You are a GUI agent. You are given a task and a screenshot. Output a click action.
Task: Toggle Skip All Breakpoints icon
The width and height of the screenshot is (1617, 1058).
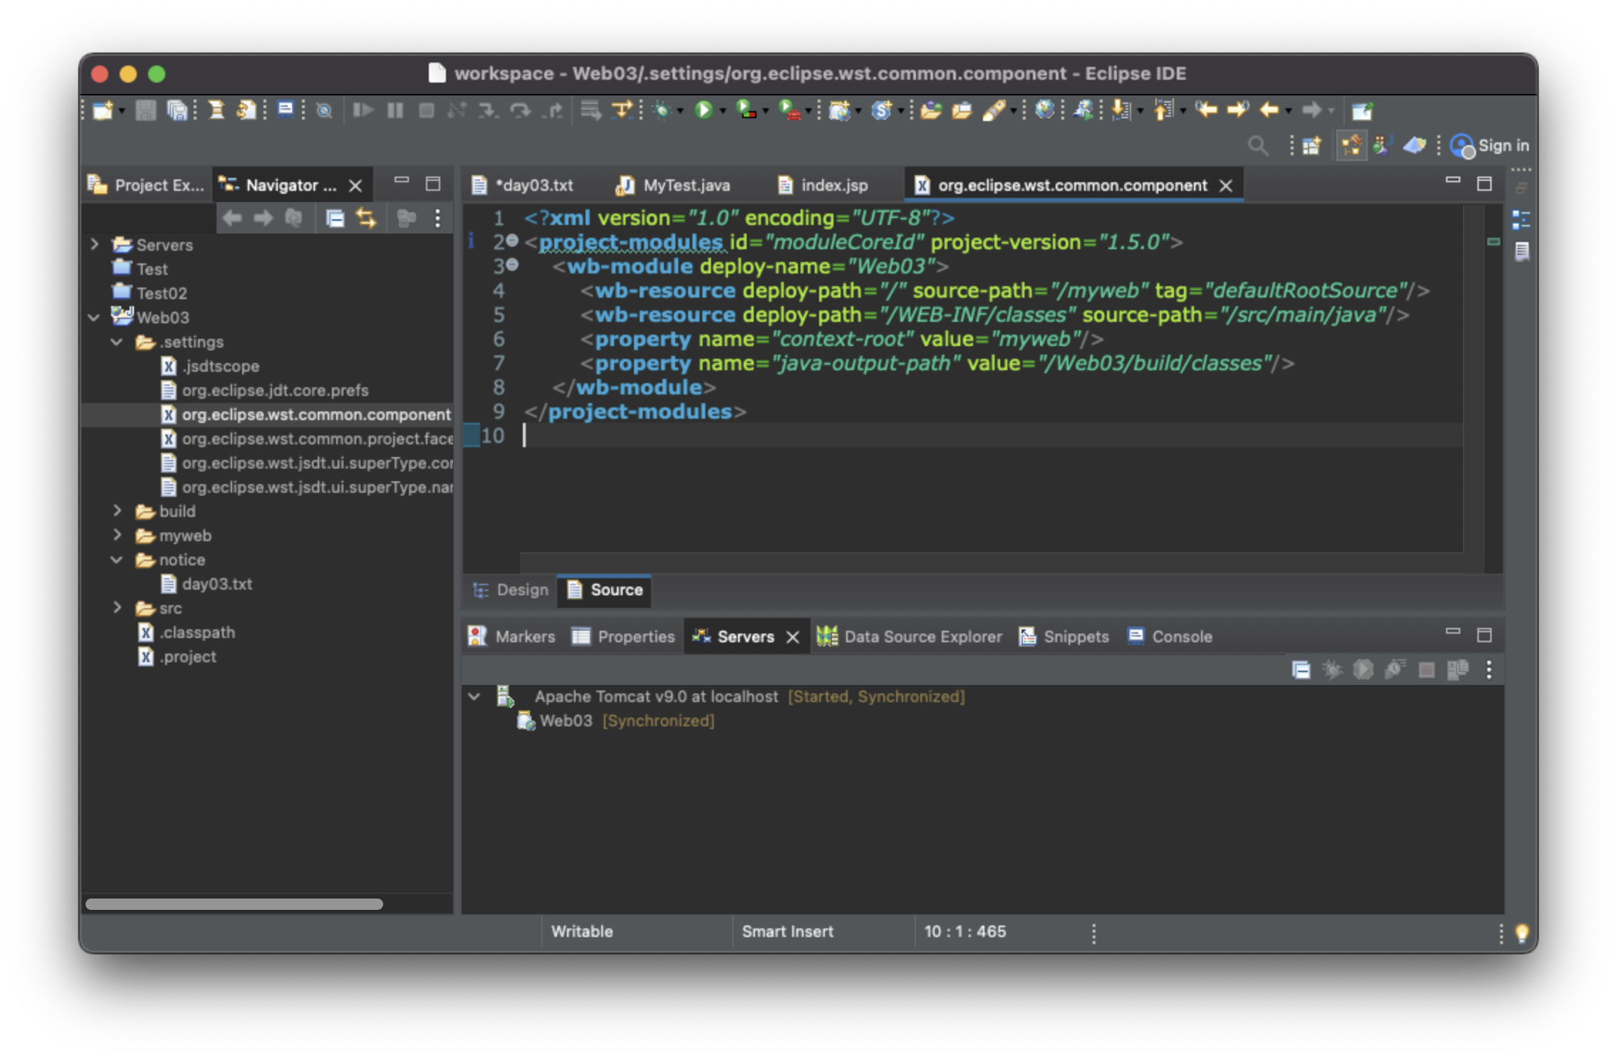pos(324,110)
